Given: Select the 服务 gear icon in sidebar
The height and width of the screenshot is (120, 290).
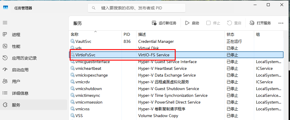Looking at the screenshot, I should click(5, 105).
